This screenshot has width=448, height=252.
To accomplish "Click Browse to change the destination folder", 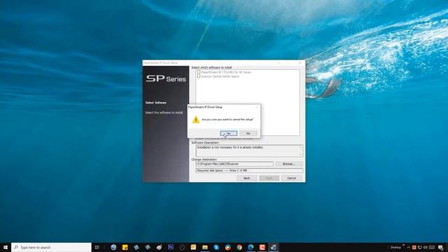I will pos(289,164).
